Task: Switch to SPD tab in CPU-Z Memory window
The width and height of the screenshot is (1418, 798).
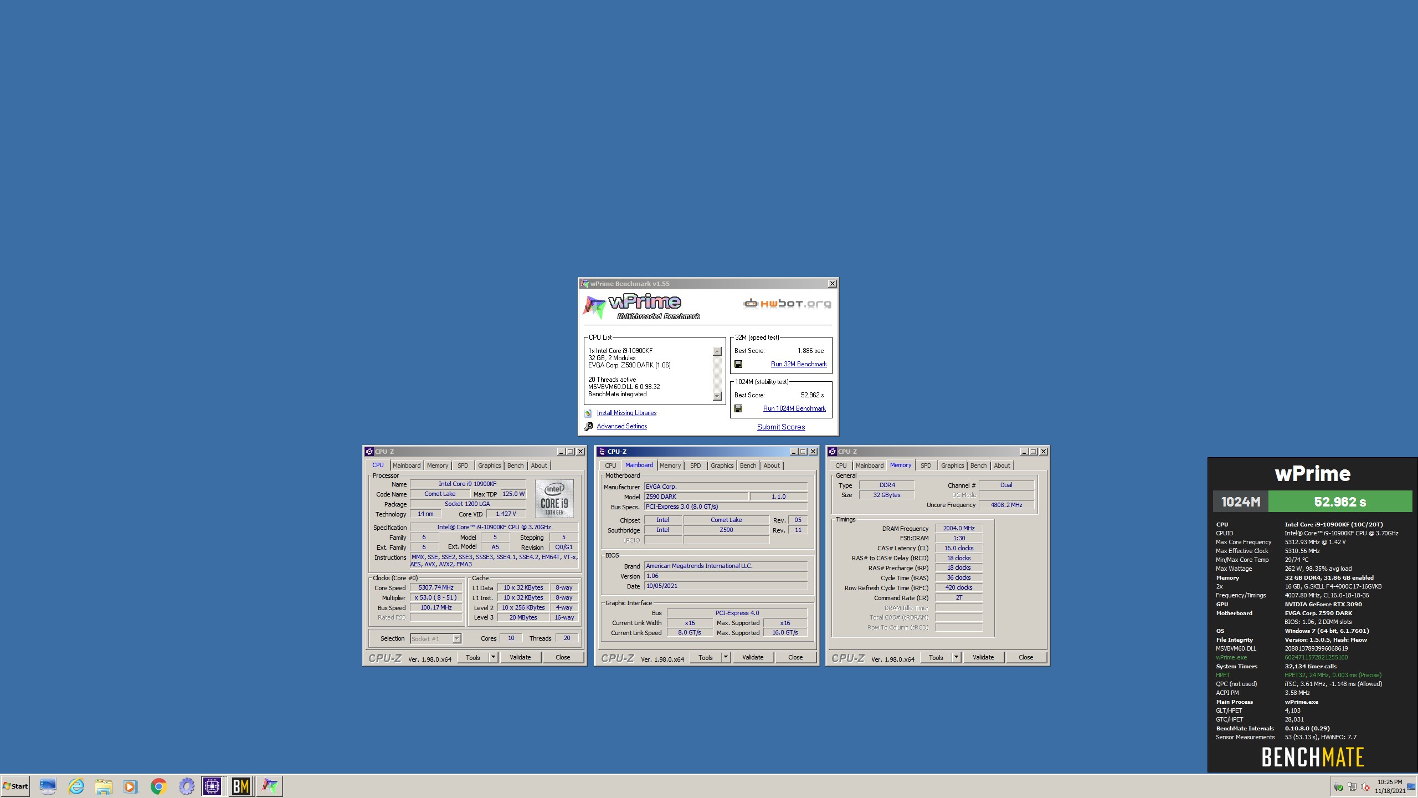Action: coord(926,465)
